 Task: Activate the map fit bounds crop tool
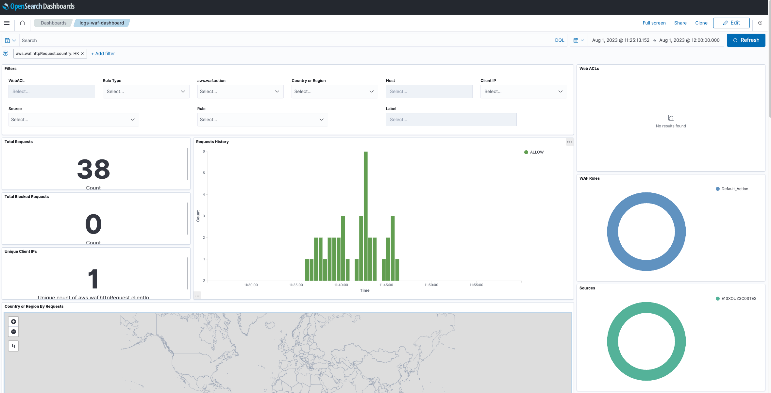click(13, 346)
